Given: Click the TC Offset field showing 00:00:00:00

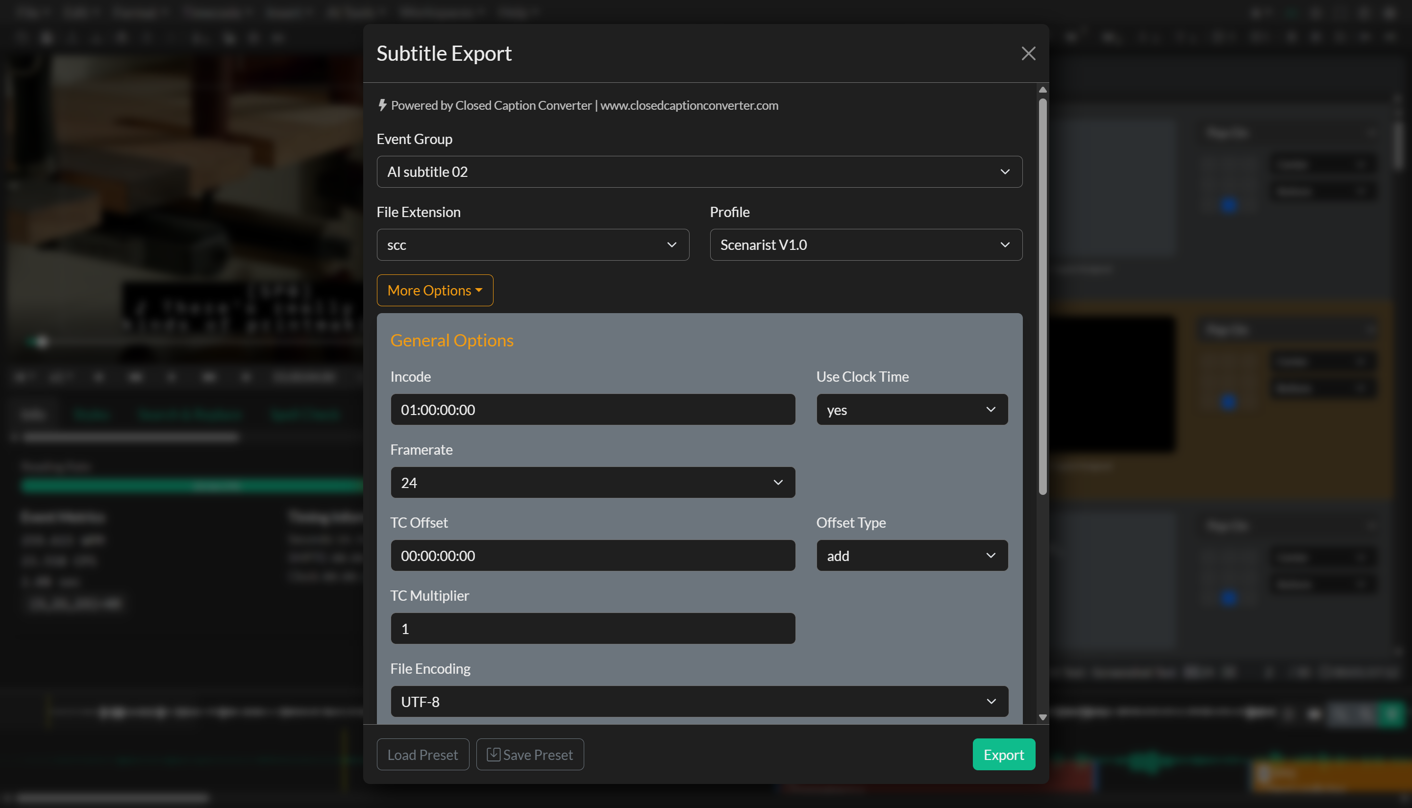Looking at the screenshot, I should point(592,556).
